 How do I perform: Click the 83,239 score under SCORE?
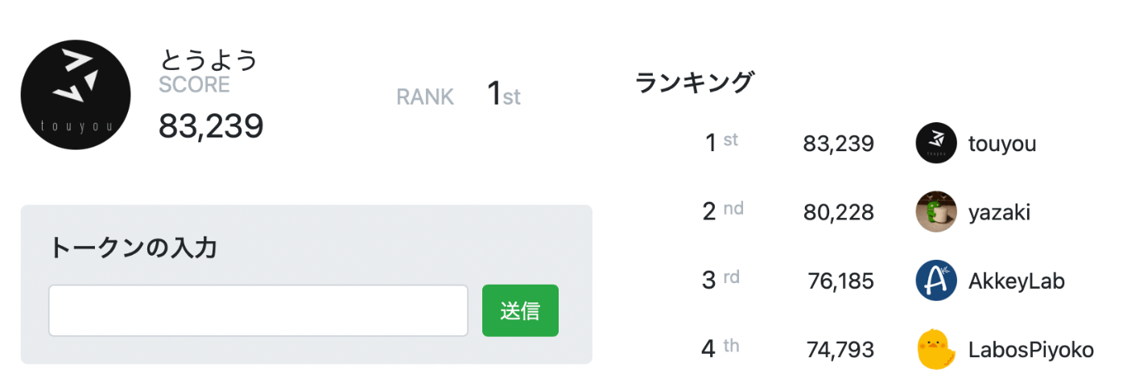pyautogui.click(x=211, y=126)
